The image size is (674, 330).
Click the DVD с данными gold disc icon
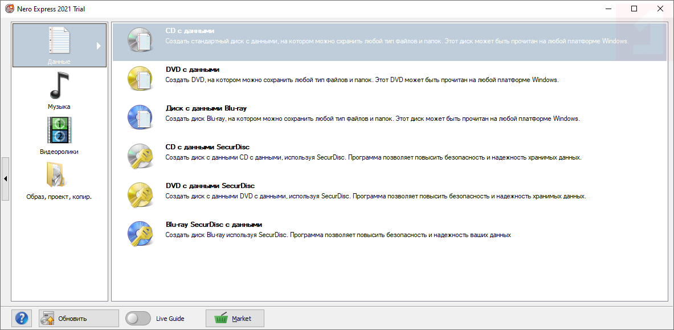click(x=140, y=78)
